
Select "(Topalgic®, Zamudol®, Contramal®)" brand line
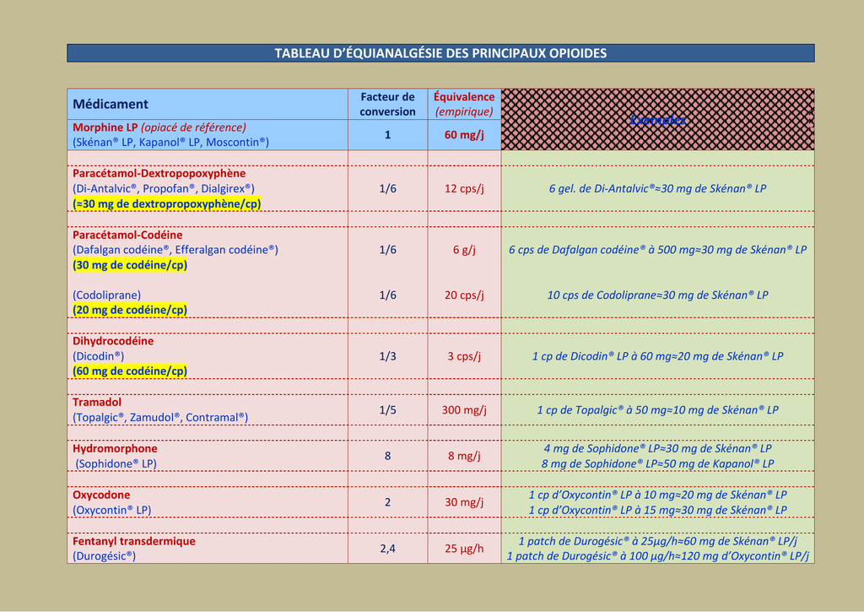pos(160,417)
